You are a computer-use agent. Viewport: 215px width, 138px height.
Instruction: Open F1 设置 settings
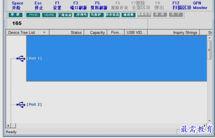point(57,6)
